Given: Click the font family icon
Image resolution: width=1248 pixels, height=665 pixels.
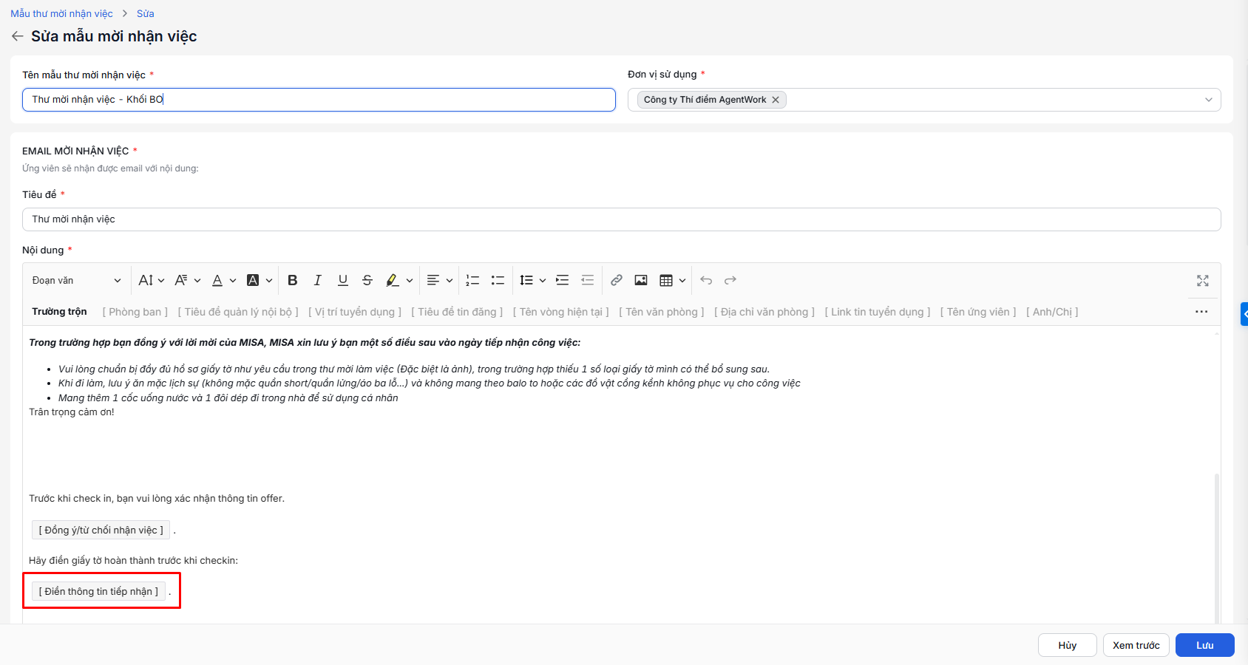Looking at the screenshot, I should 181,280.
